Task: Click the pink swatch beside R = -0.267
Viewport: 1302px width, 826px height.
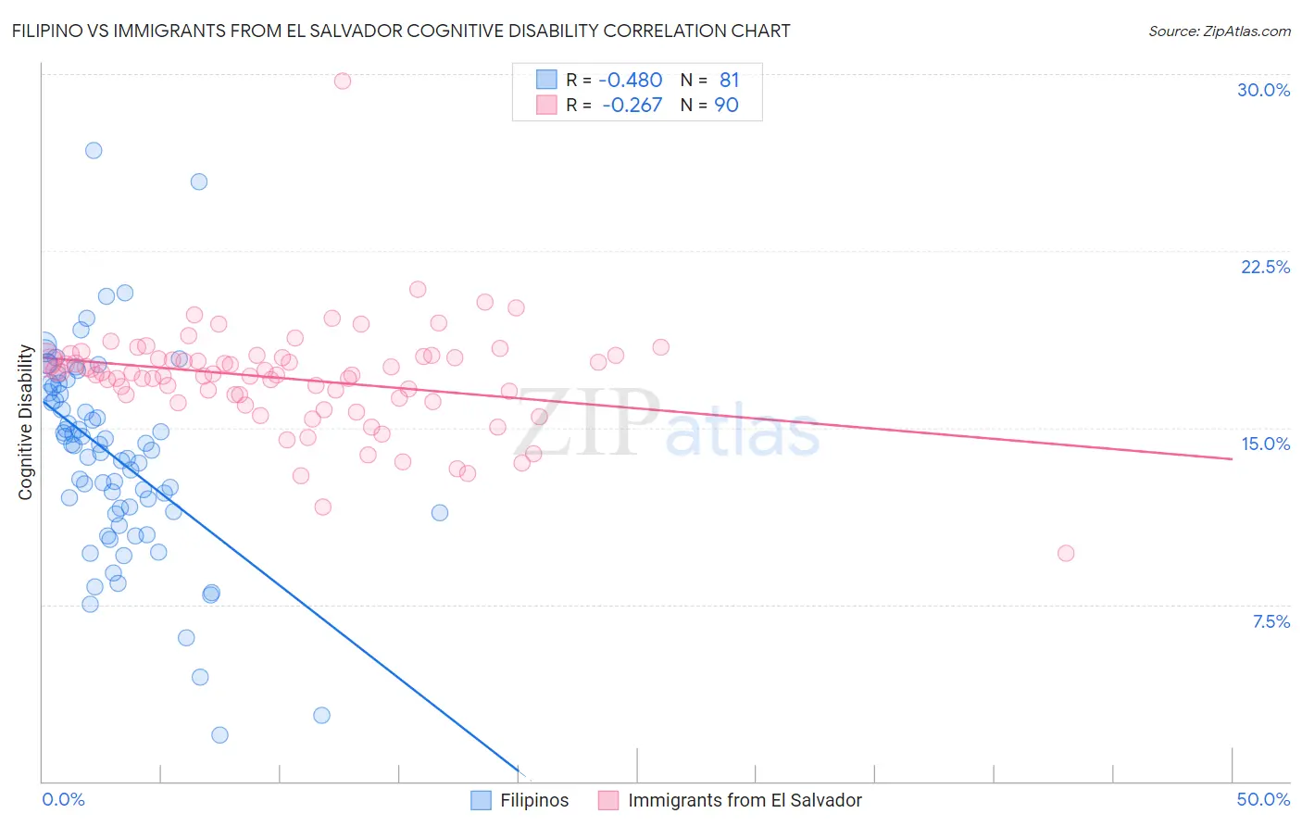Action: click(547, 106)
